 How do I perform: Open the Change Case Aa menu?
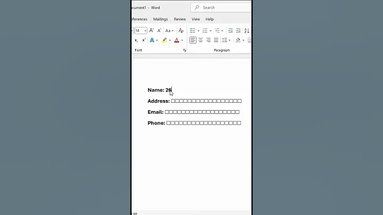pyautogui.click(x=169, y=30)
